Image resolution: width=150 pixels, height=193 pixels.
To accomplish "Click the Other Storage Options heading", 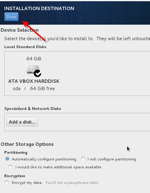I will coord(27,144).
